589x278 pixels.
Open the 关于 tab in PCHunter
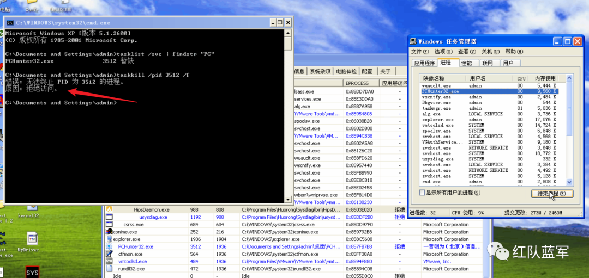tap(386, 72)
